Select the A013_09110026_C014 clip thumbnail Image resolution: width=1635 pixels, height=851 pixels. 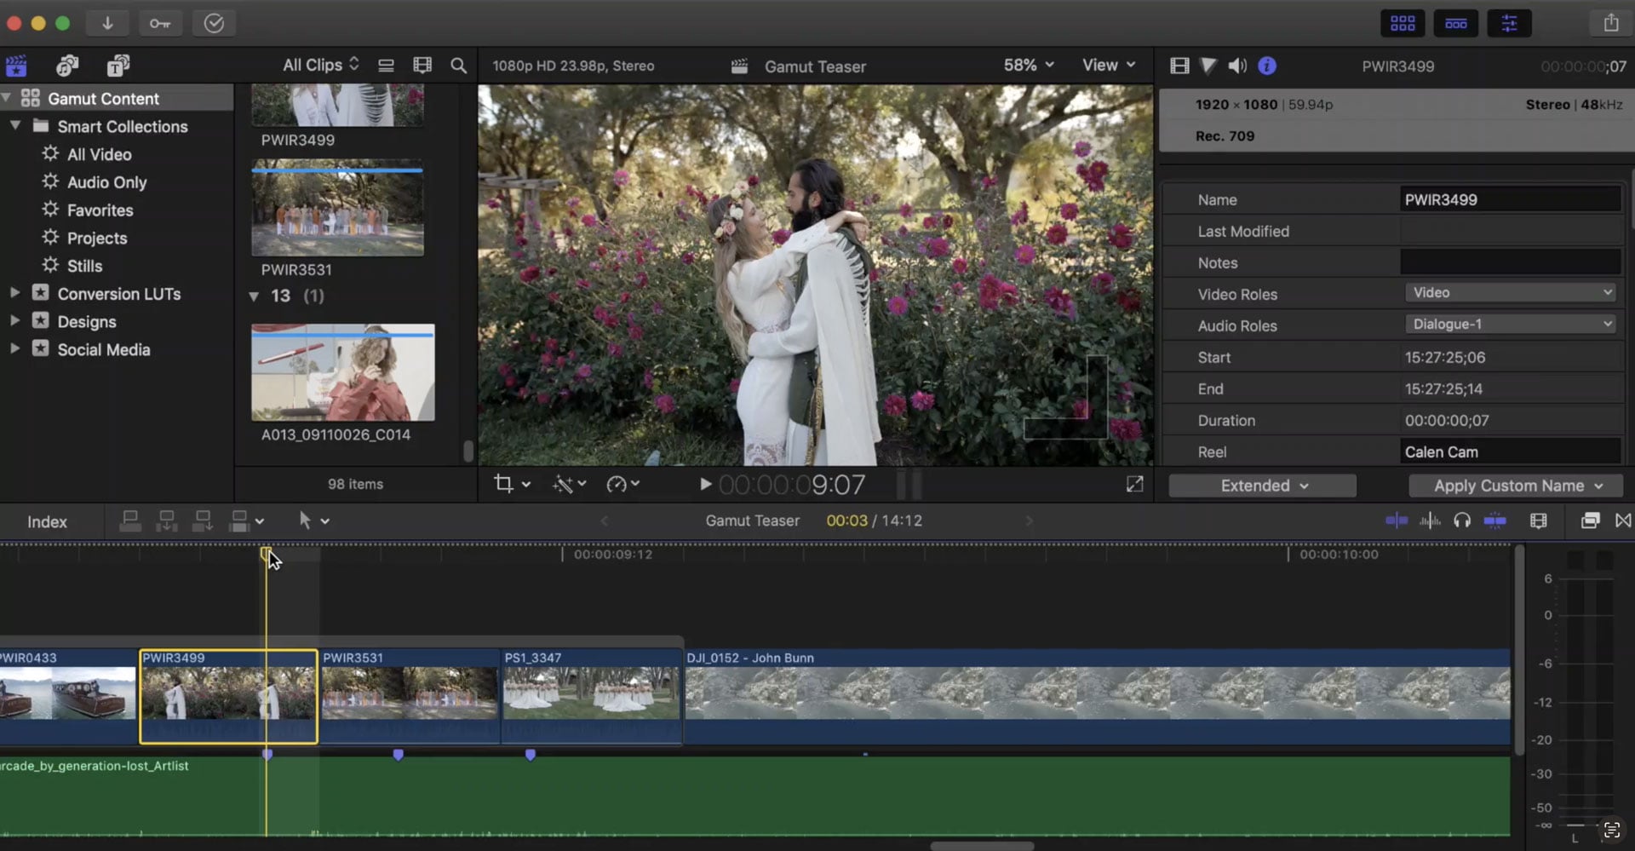click(343, 371)
